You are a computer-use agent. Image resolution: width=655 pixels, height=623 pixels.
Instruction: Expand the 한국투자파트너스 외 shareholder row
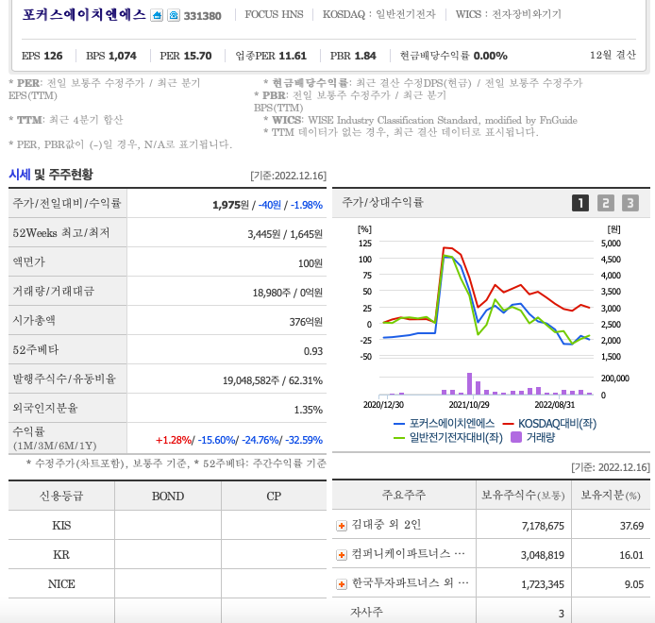342,584
